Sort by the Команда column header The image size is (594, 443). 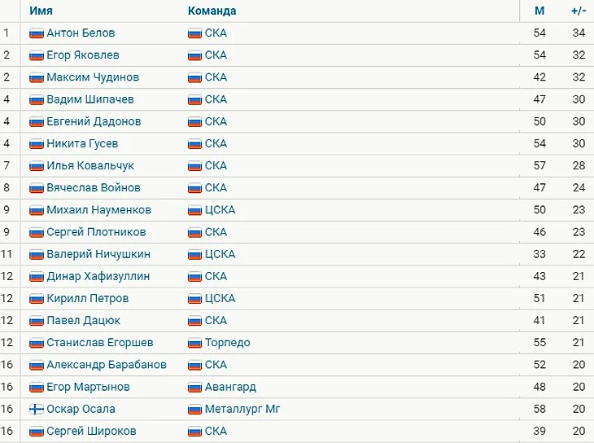click(212, 11)
